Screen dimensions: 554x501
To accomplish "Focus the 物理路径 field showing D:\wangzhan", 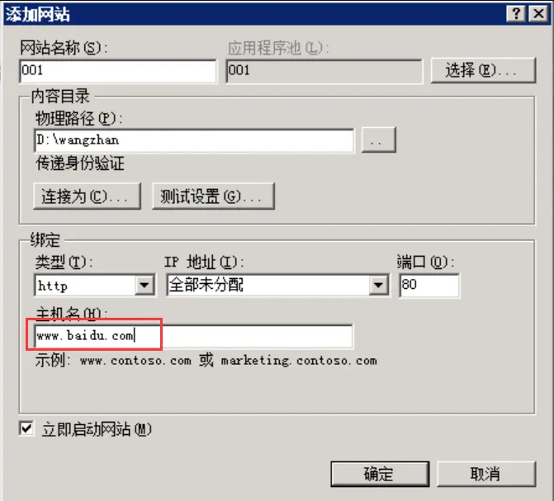I will coord(194,140).
